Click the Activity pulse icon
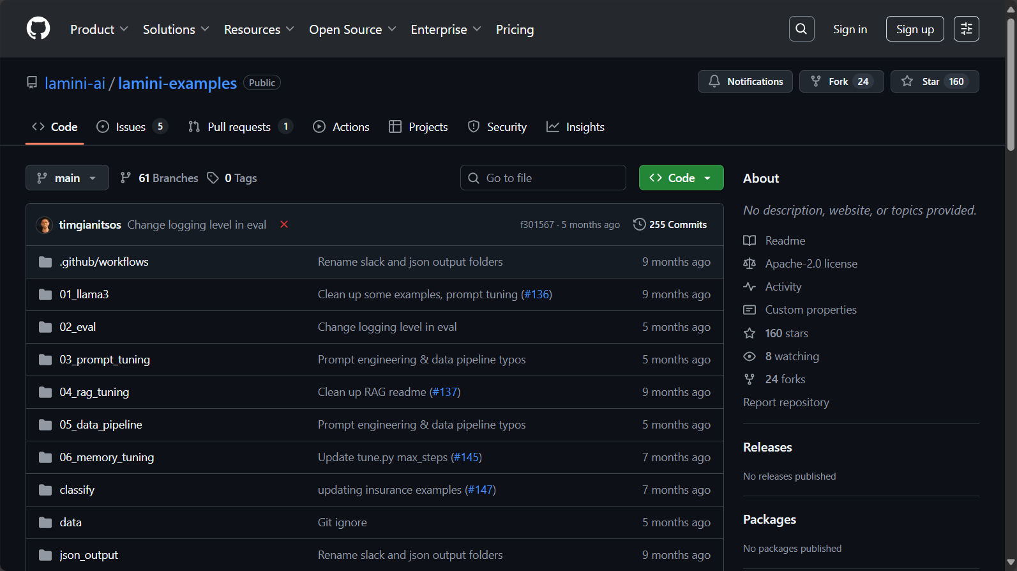Viewport: 1017px width, 571px height. point(750,287)
